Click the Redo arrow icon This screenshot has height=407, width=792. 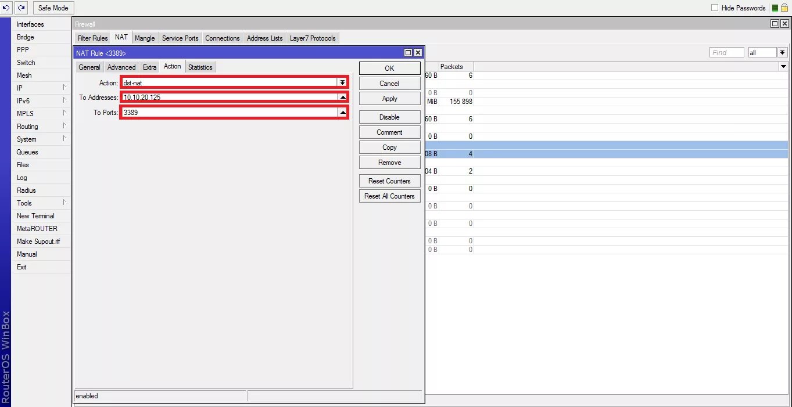[x=21, y=8]
